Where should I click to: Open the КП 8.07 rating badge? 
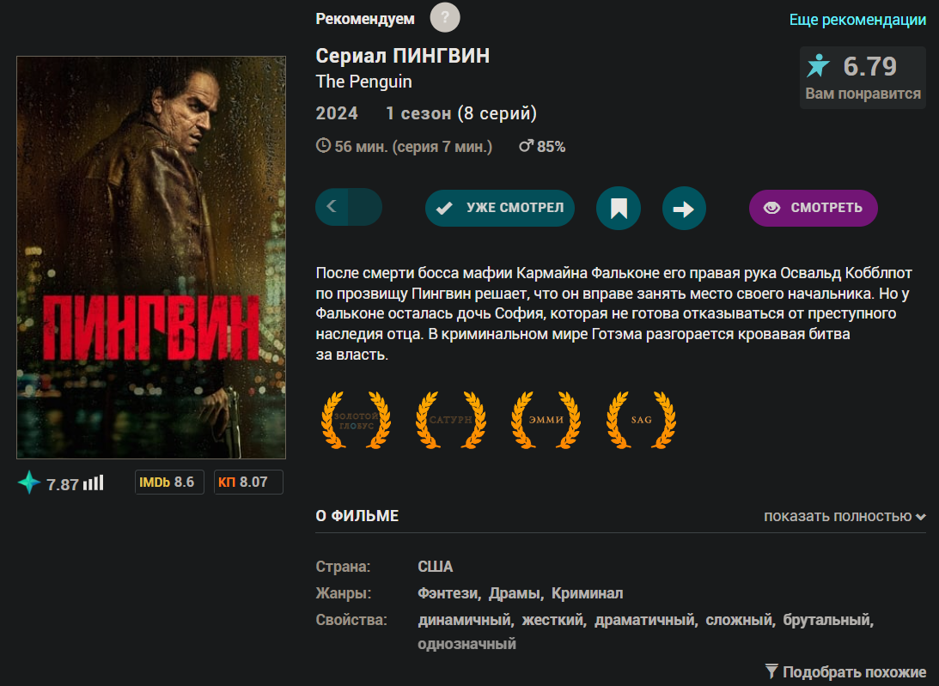point(248,482)
